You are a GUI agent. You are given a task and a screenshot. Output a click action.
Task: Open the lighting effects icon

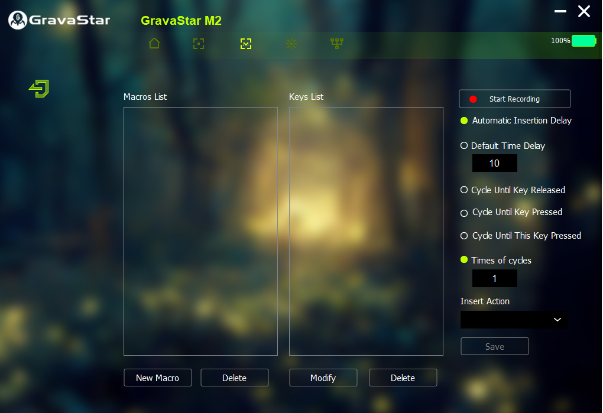(291, 44)
